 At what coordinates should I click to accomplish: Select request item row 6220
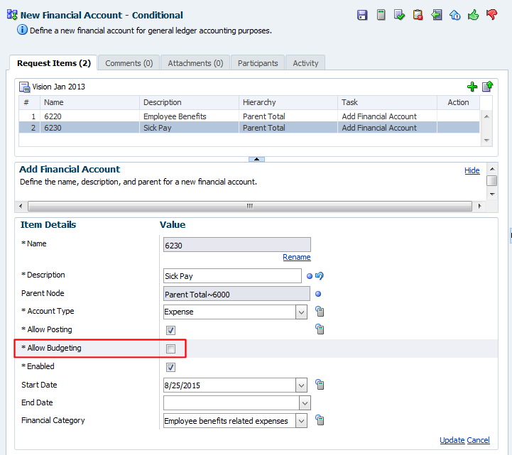click(249, 116)
